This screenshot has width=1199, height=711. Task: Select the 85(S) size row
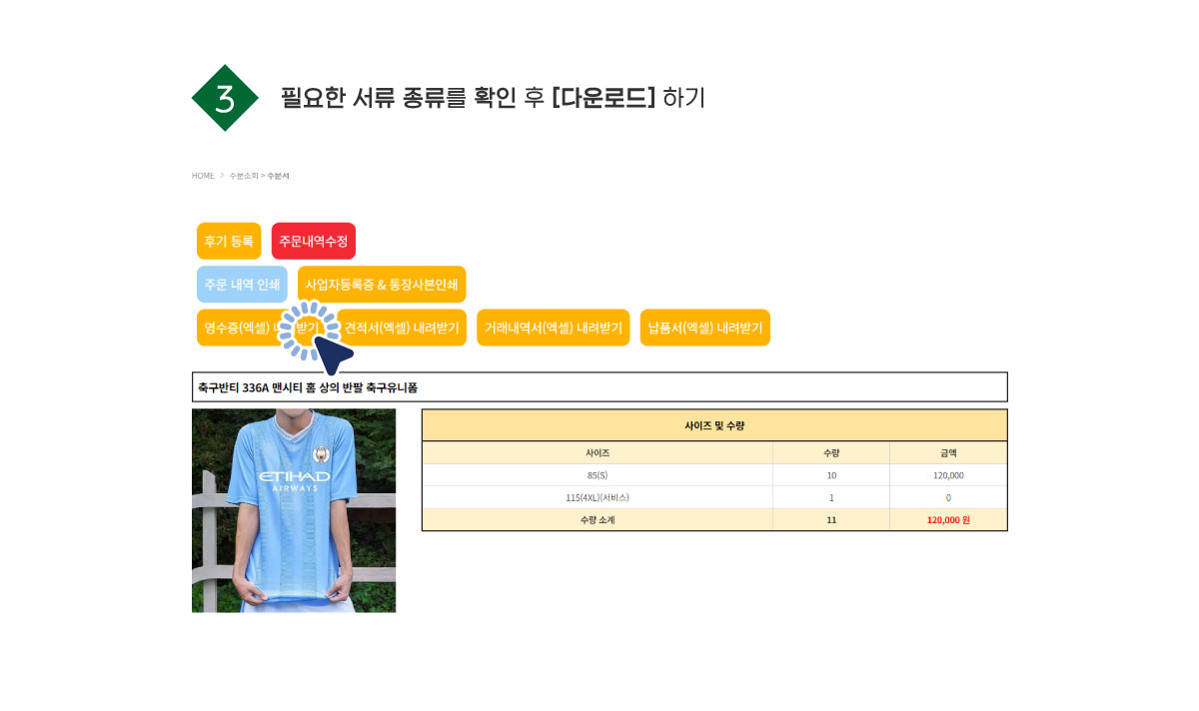[714, 475]
